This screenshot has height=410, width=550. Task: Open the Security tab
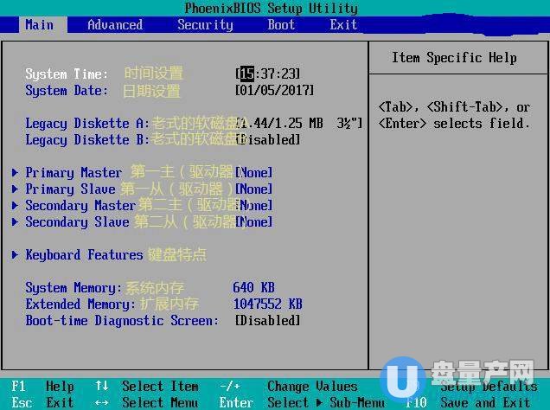coord(205,24)
